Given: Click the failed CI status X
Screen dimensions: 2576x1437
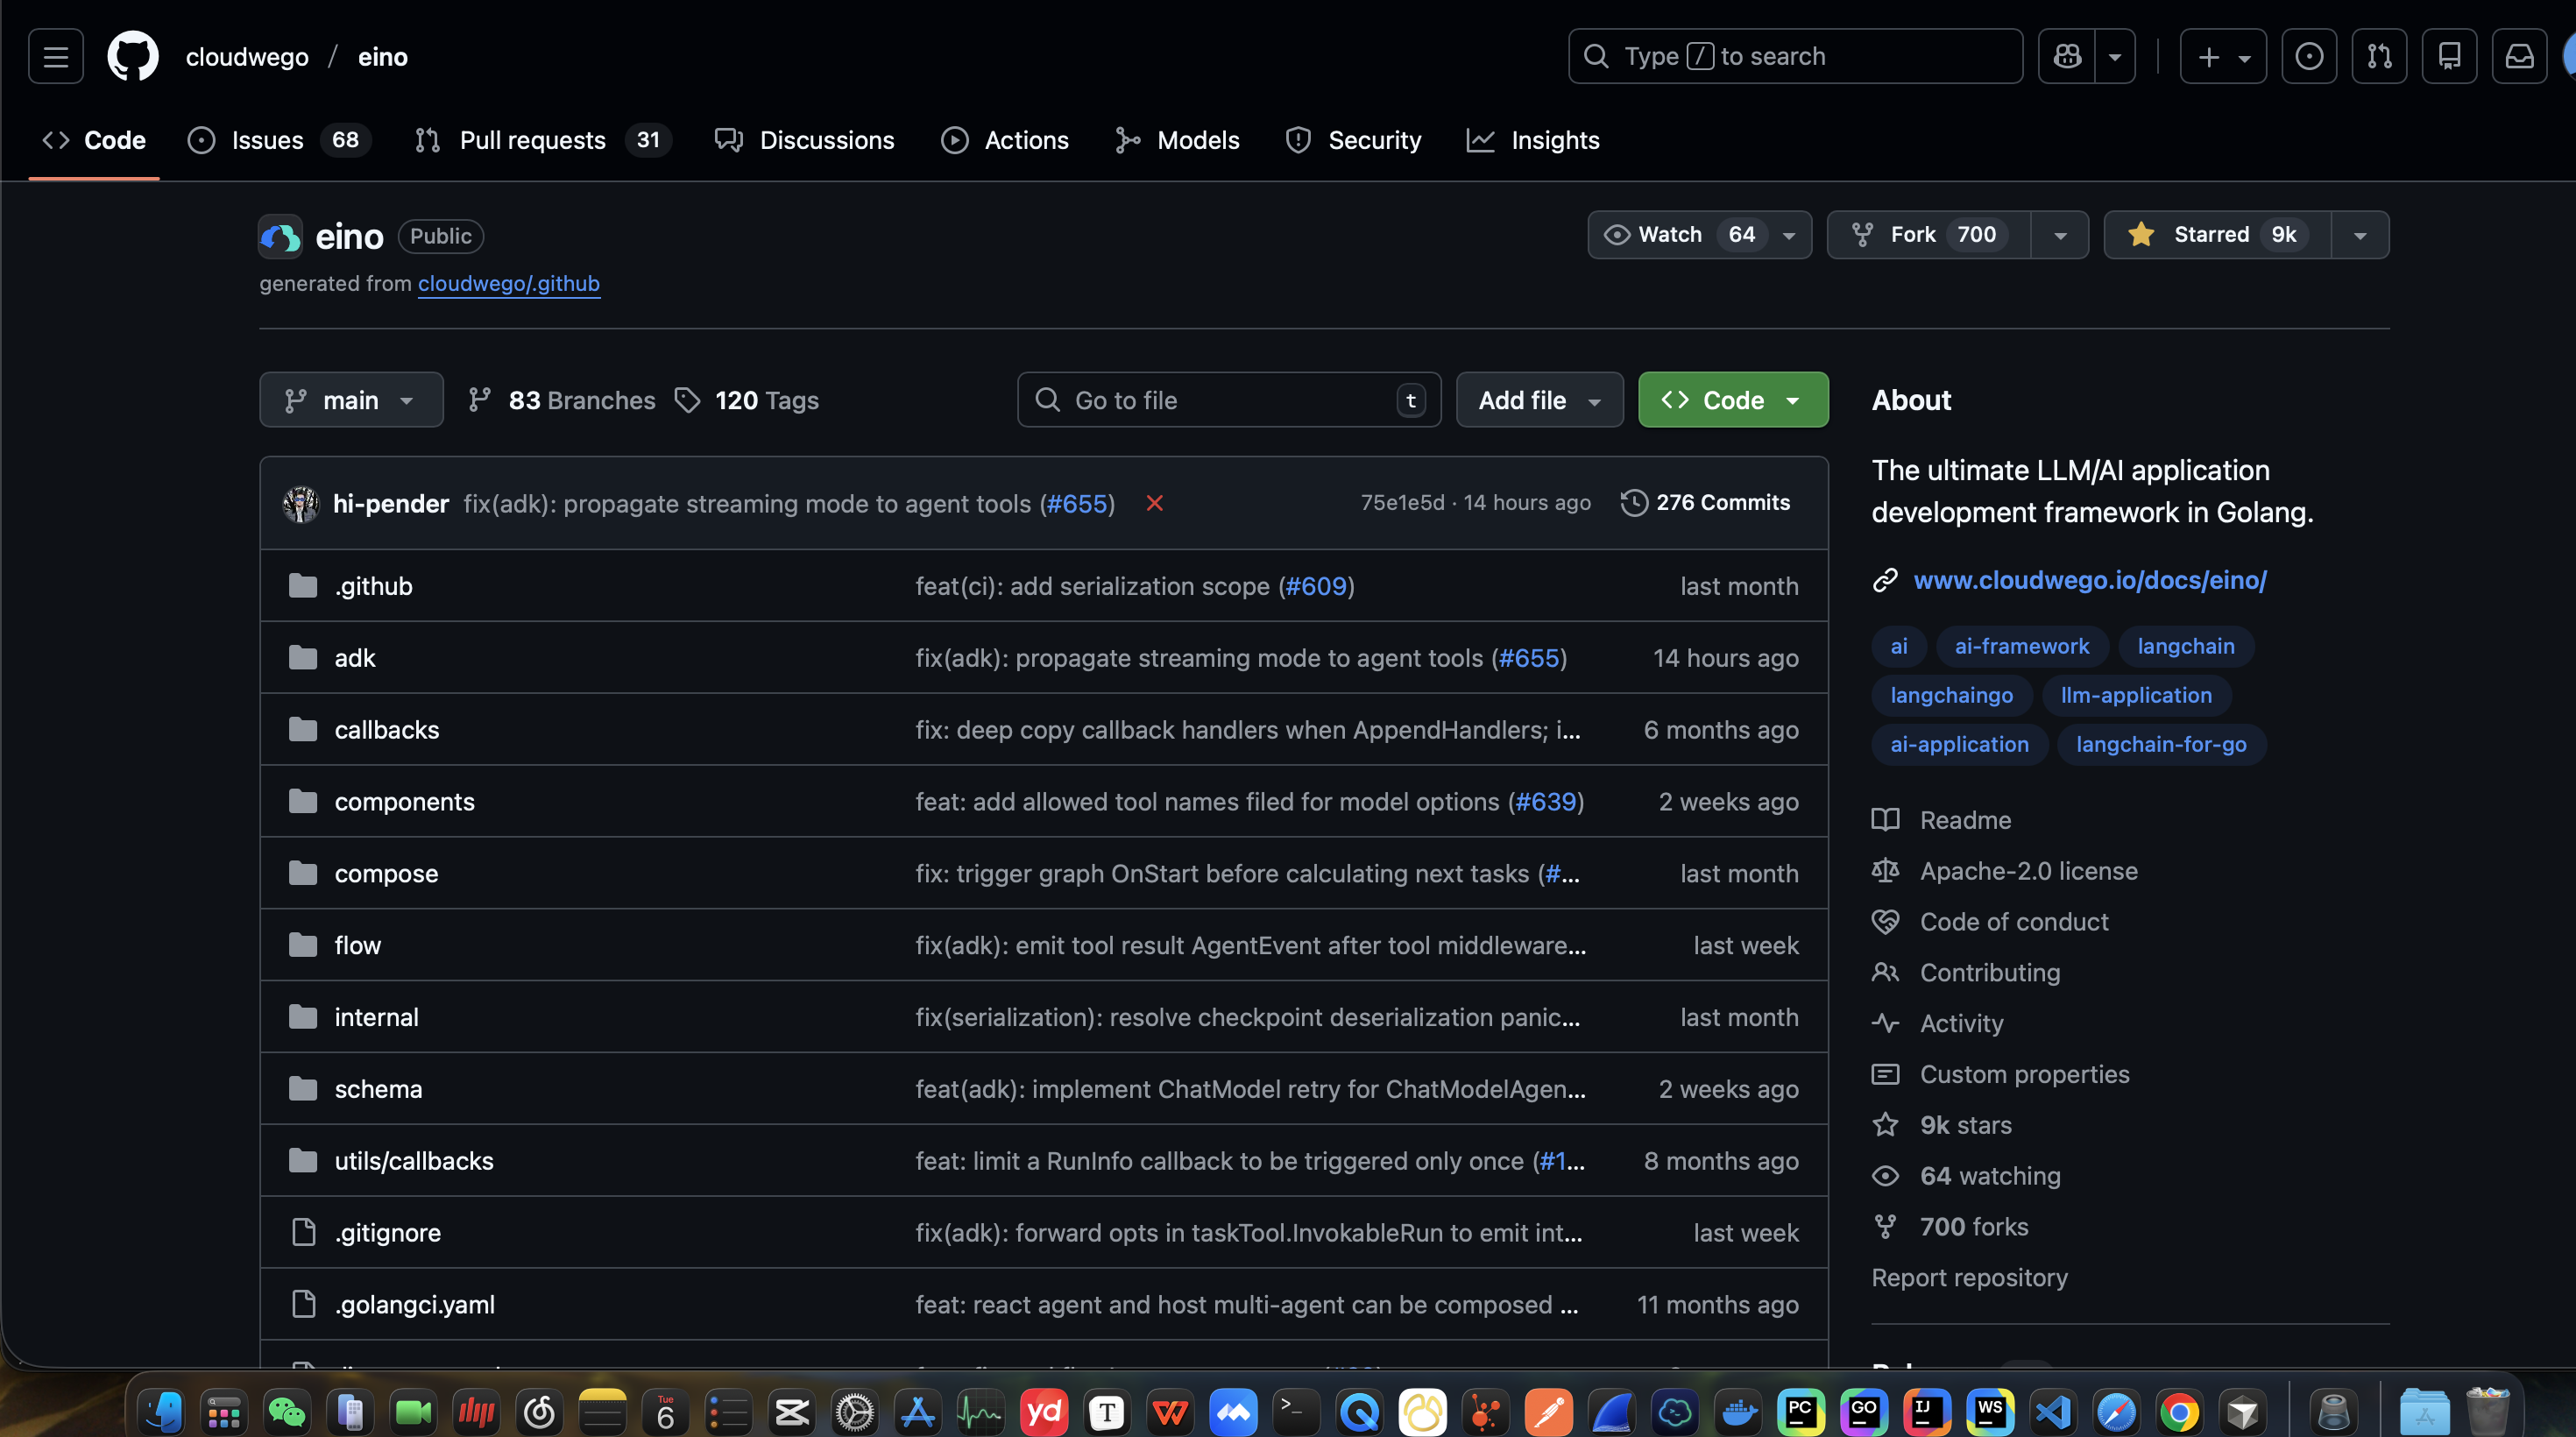Looking at the screenshot, I should [x=1154, y=503].
